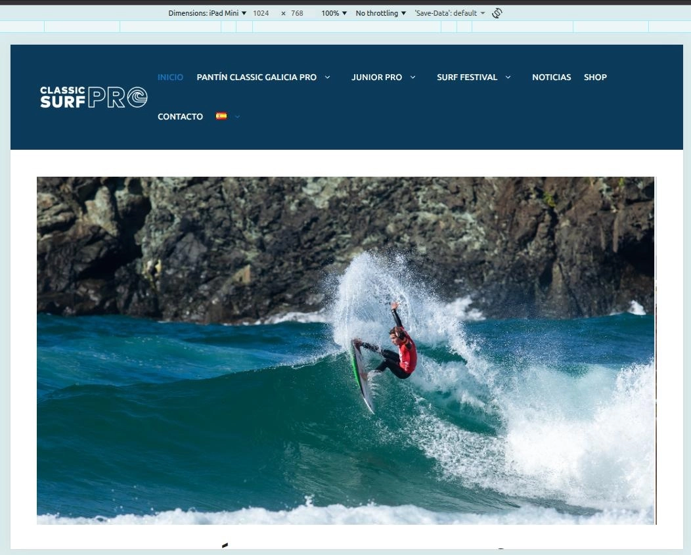Select the JUNIOR PRO menu item
The height and width of the screenshot is (555, 691).
376,78
